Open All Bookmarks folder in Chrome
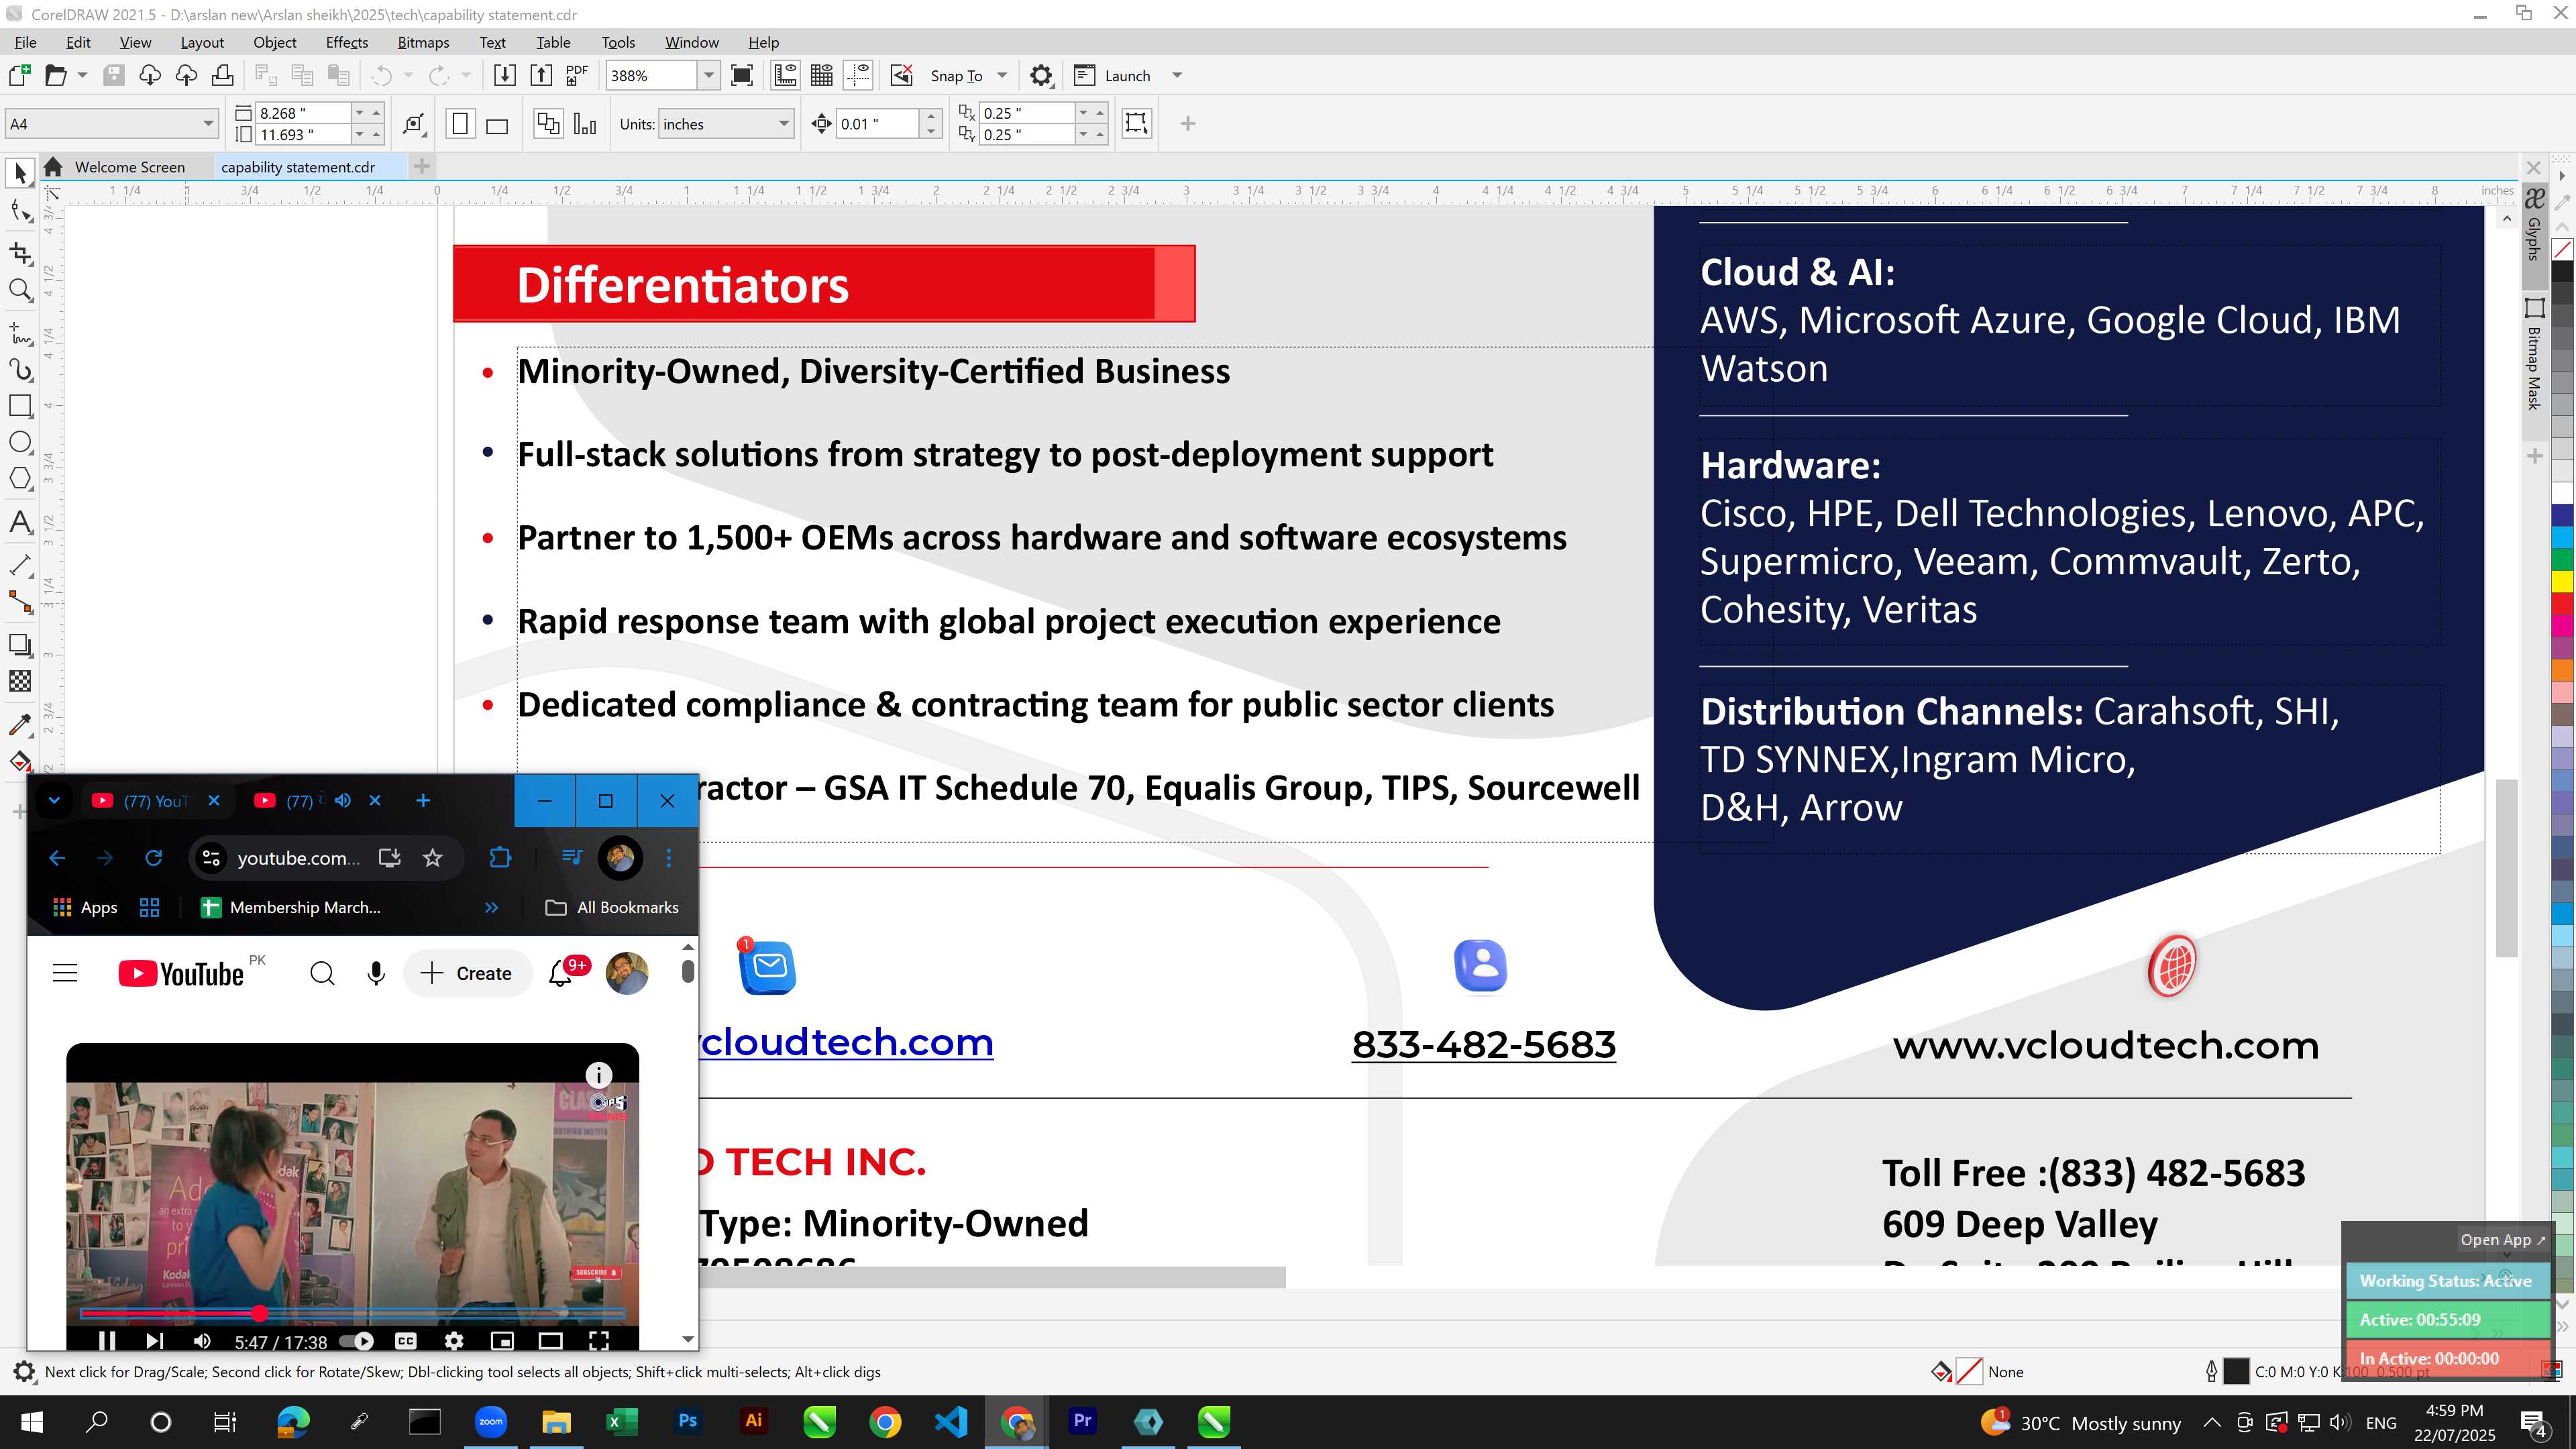Image resolution: width=2576 pixels, height=1449 pixels. point(612,907)
